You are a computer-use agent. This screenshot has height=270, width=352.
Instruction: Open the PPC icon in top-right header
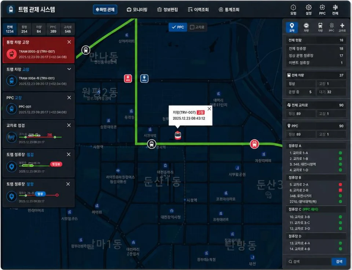(x=322, y=10)
